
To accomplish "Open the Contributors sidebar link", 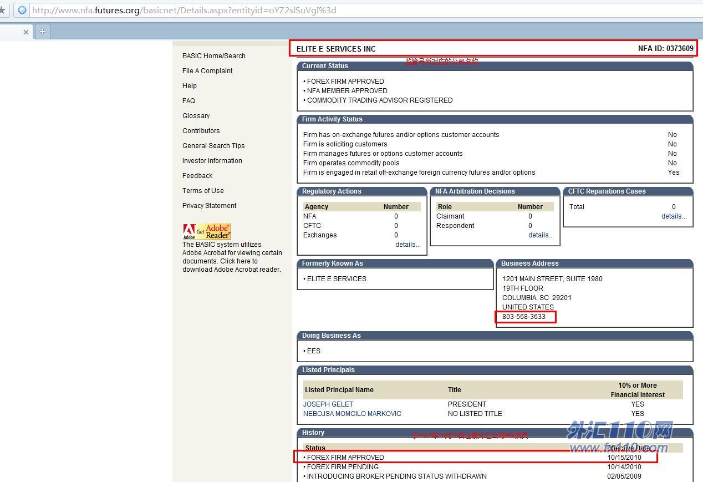I will (201, 131).
